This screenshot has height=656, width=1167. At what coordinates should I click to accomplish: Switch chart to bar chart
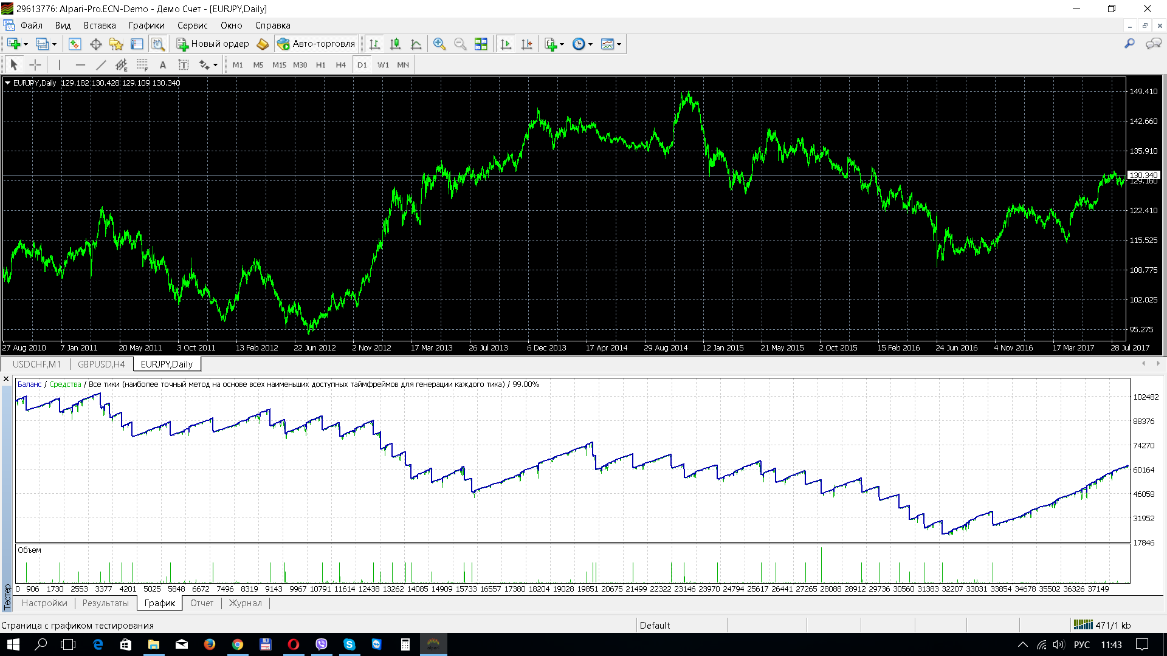pyautogui.click(x=374, y=44)
